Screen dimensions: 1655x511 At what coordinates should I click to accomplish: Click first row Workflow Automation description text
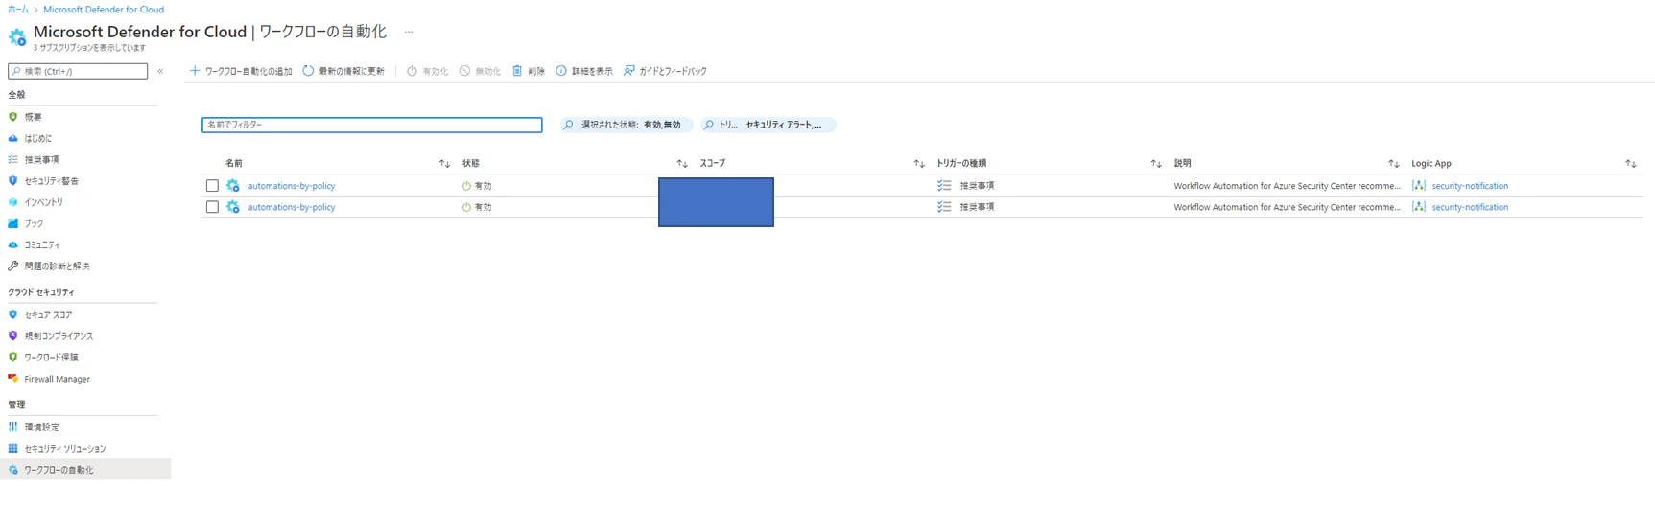(1287, 186)
